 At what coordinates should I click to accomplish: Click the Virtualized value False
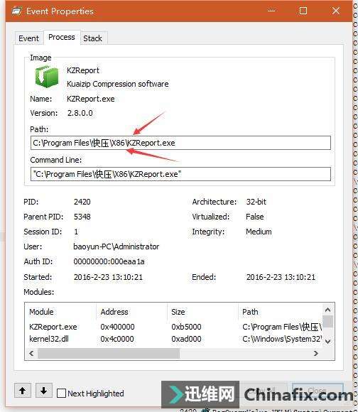(255, 217)
